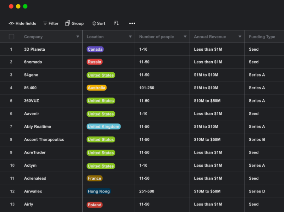
Task: Click the Australia location tag
Action: tap(97, 88)
